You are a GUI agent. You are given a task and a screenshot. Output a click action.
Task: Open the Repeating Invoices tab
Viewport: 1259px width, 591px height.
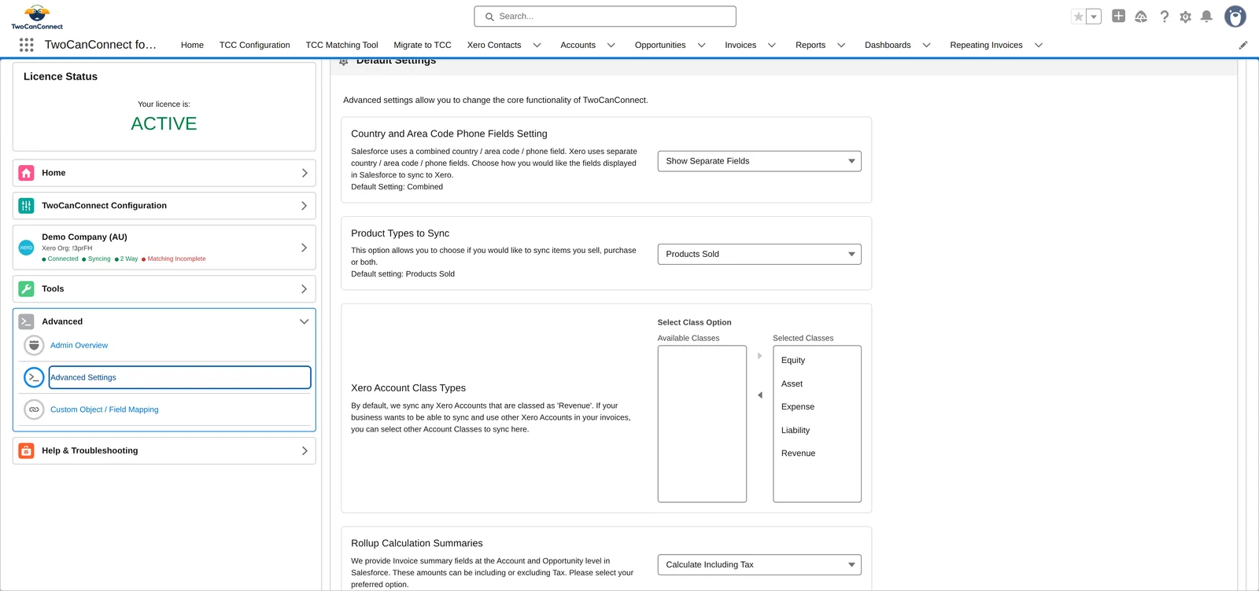[x=986, y=46]
